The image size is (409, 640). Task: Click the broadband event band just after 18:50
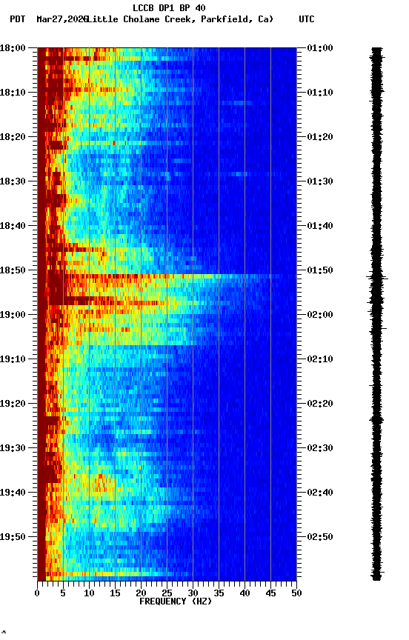pos(167,277)
